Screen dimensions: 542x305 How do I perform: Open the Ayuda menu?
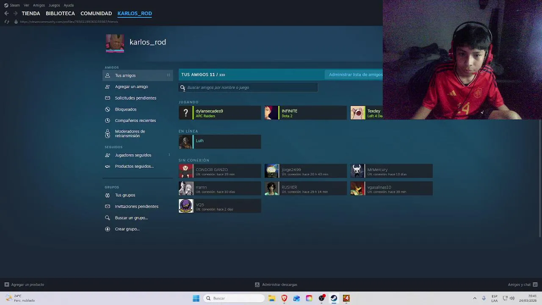click(x=69, y=5)
